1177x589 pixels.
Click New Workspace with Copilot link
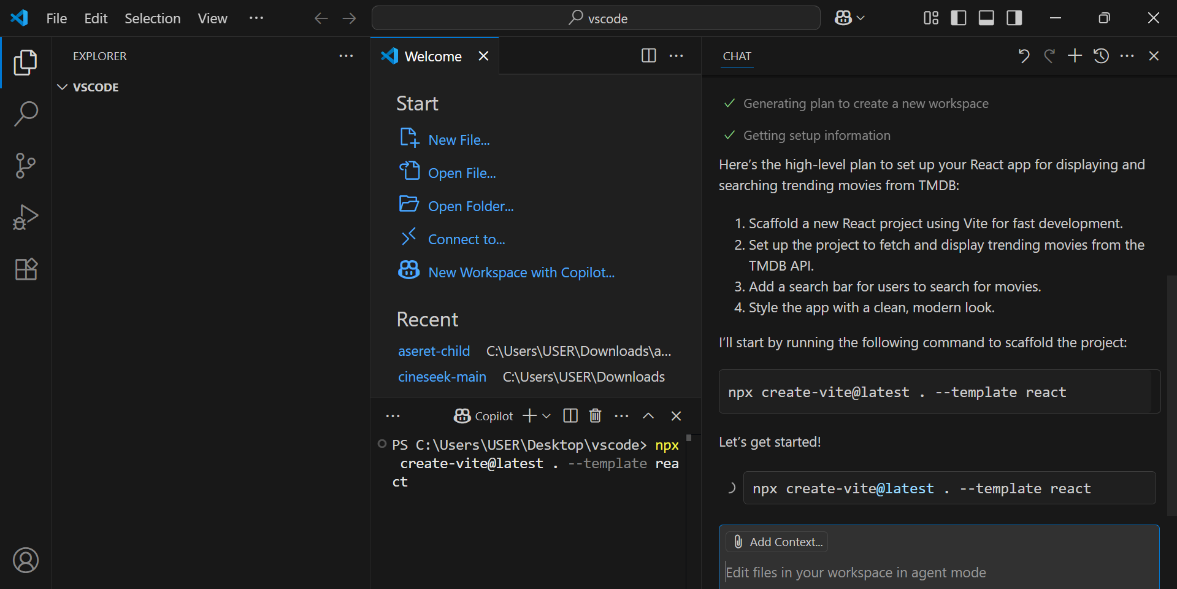tap(521, 272)
